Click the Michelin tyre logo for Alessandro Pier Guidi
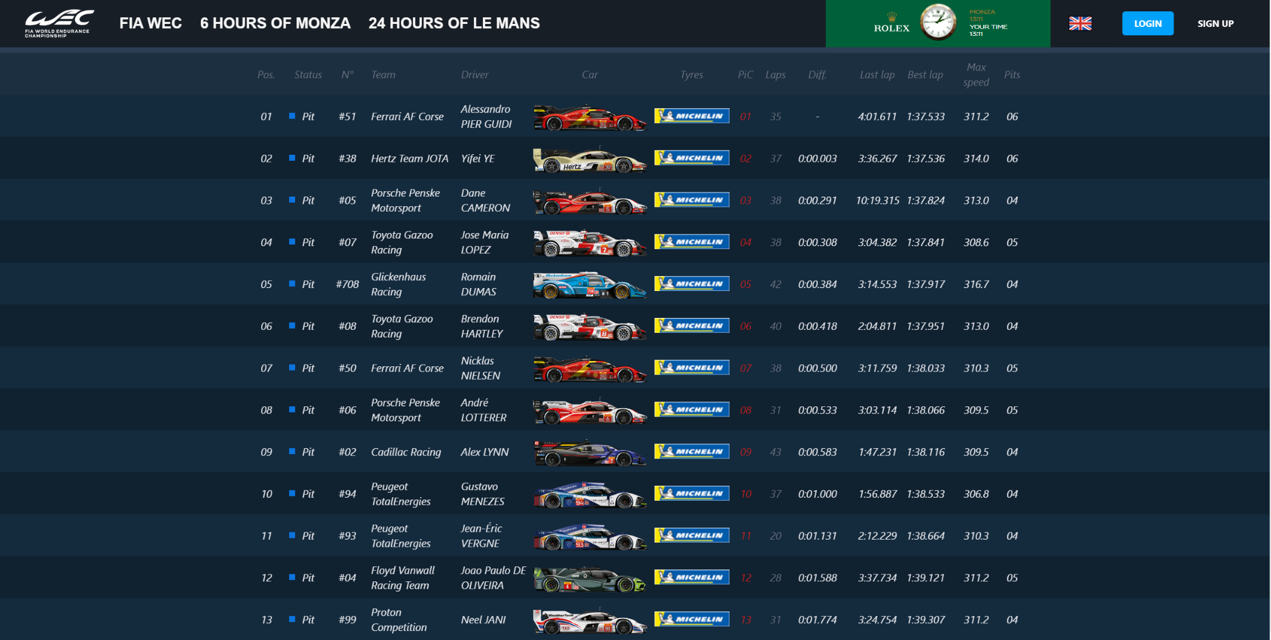Viewport: 1271px width, 640px height. 691,116
